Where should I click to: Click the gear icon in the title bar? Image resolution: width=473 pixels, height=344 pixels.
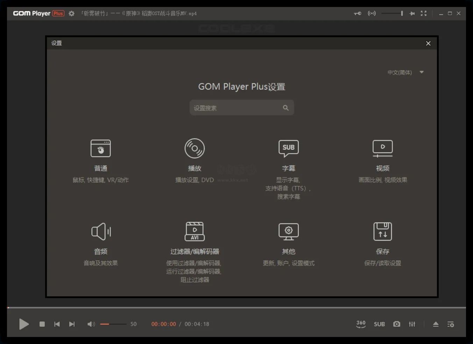point(72,13)
